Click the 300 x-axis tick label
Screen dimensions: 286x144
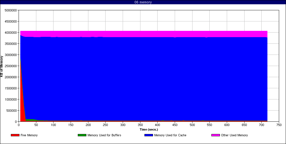[x=123, y=125]
